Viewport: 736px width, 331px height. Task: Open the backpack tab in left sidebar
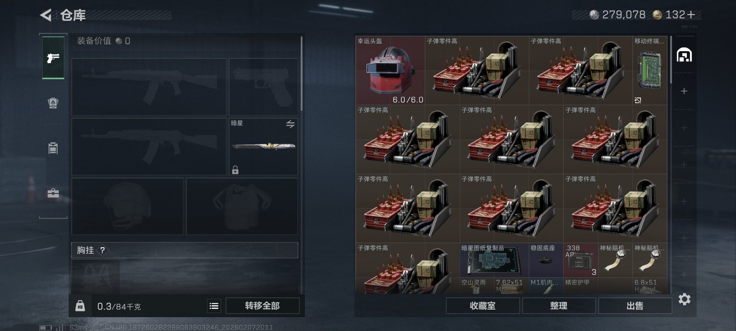[x=53, y=103]
